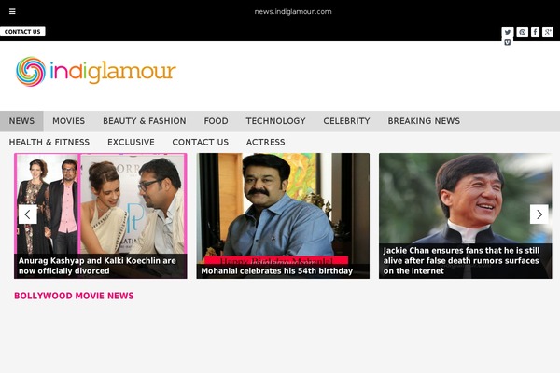Select the News menu item
Image resolution: width=560 pixels, height=373 pixels.
[x=21, y=121]
